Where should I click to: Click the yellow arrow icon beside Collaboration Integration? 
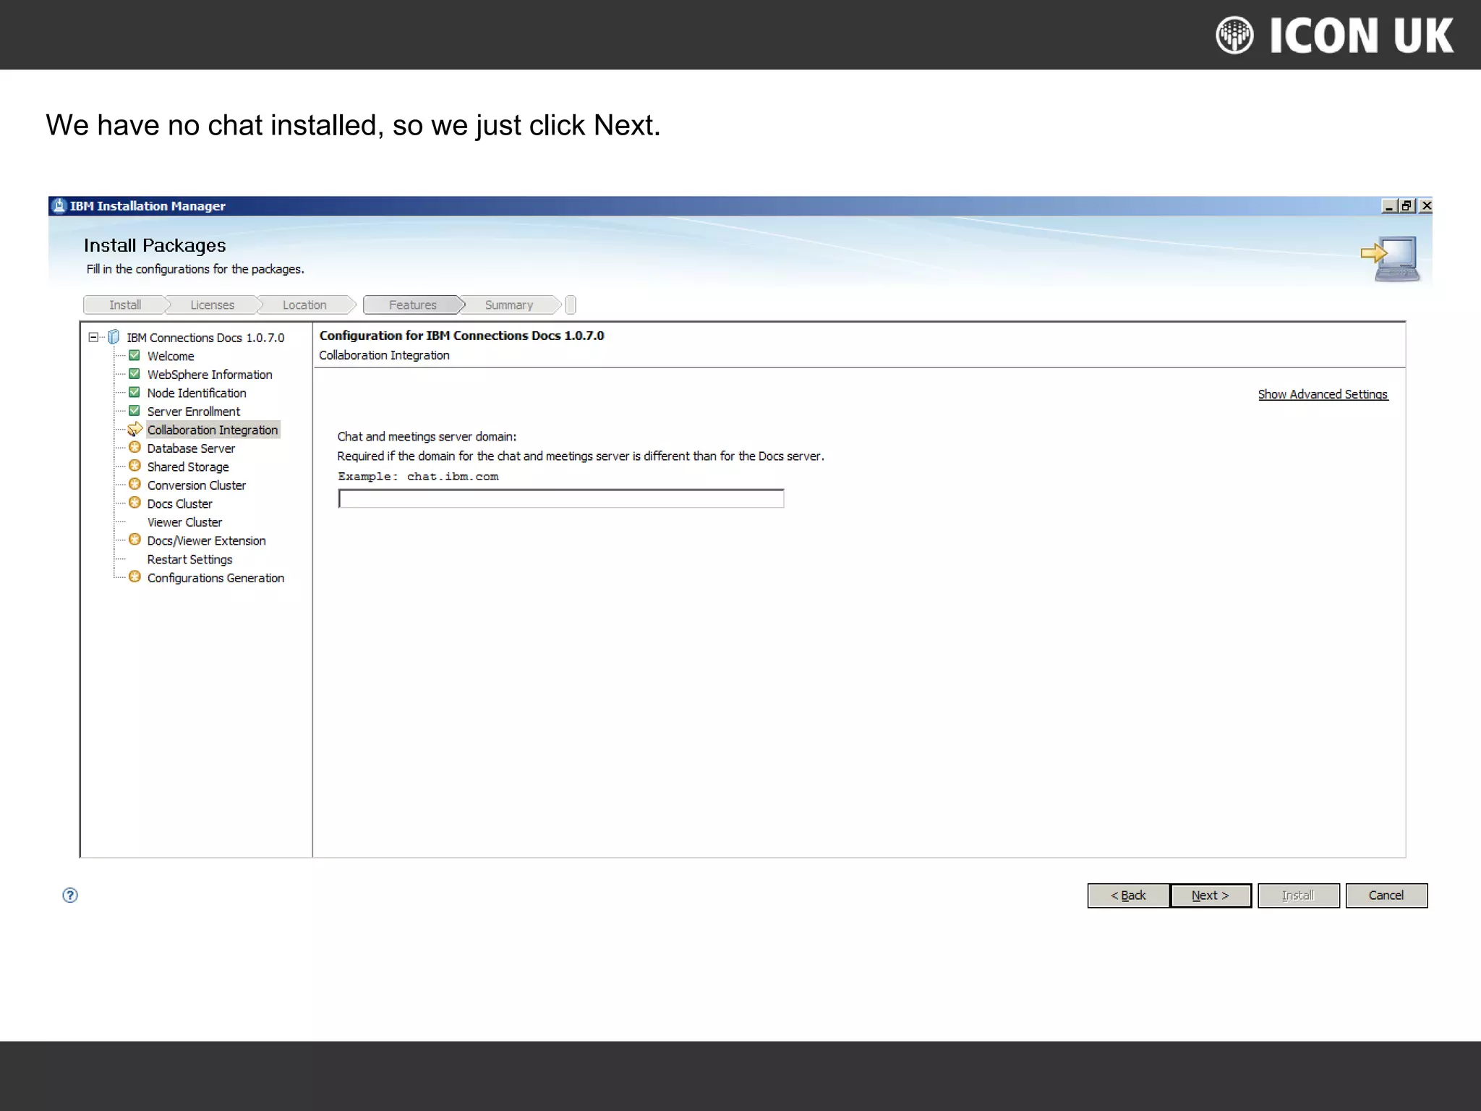[x=135, y=429]
